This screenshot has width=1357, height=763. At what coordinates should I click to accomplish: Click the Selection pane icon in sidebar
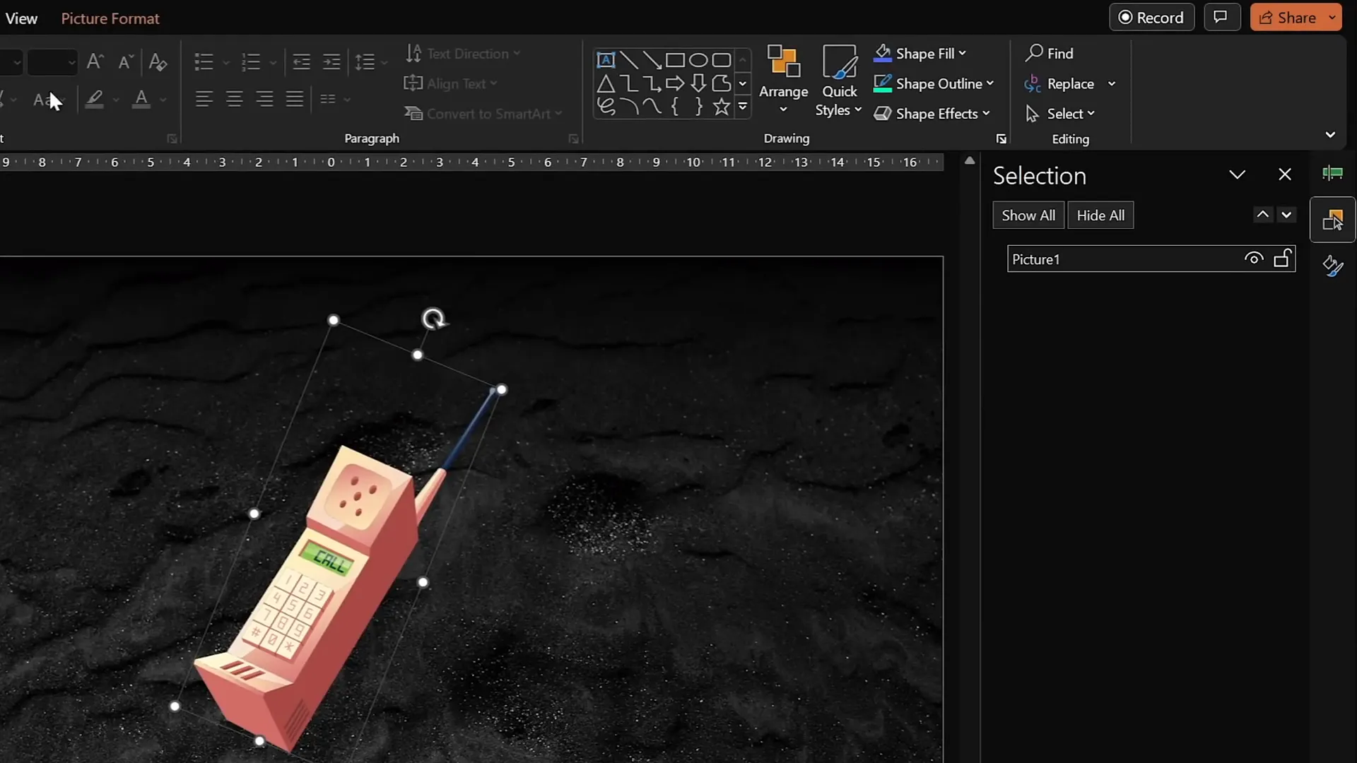pos(1333,220)
